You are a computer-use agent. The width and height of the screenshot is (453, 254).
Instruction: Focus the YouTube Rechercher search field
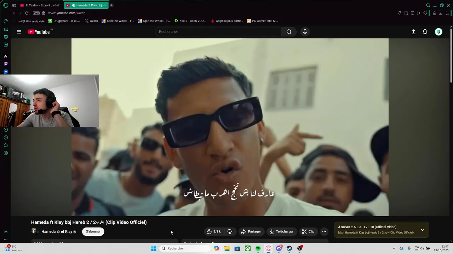[218, 32]
